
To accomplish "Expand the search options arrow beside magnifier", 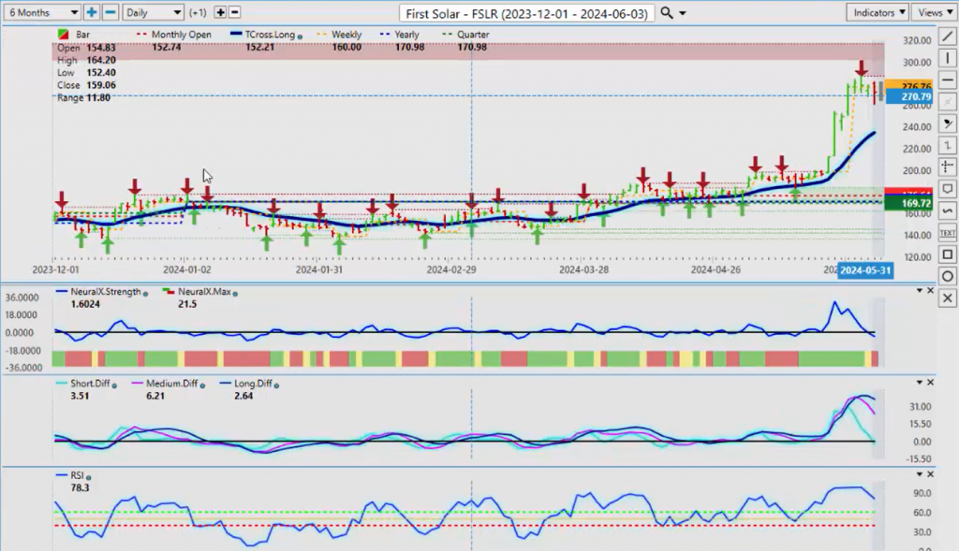I will pyautogui.click(x=683, y=13).
